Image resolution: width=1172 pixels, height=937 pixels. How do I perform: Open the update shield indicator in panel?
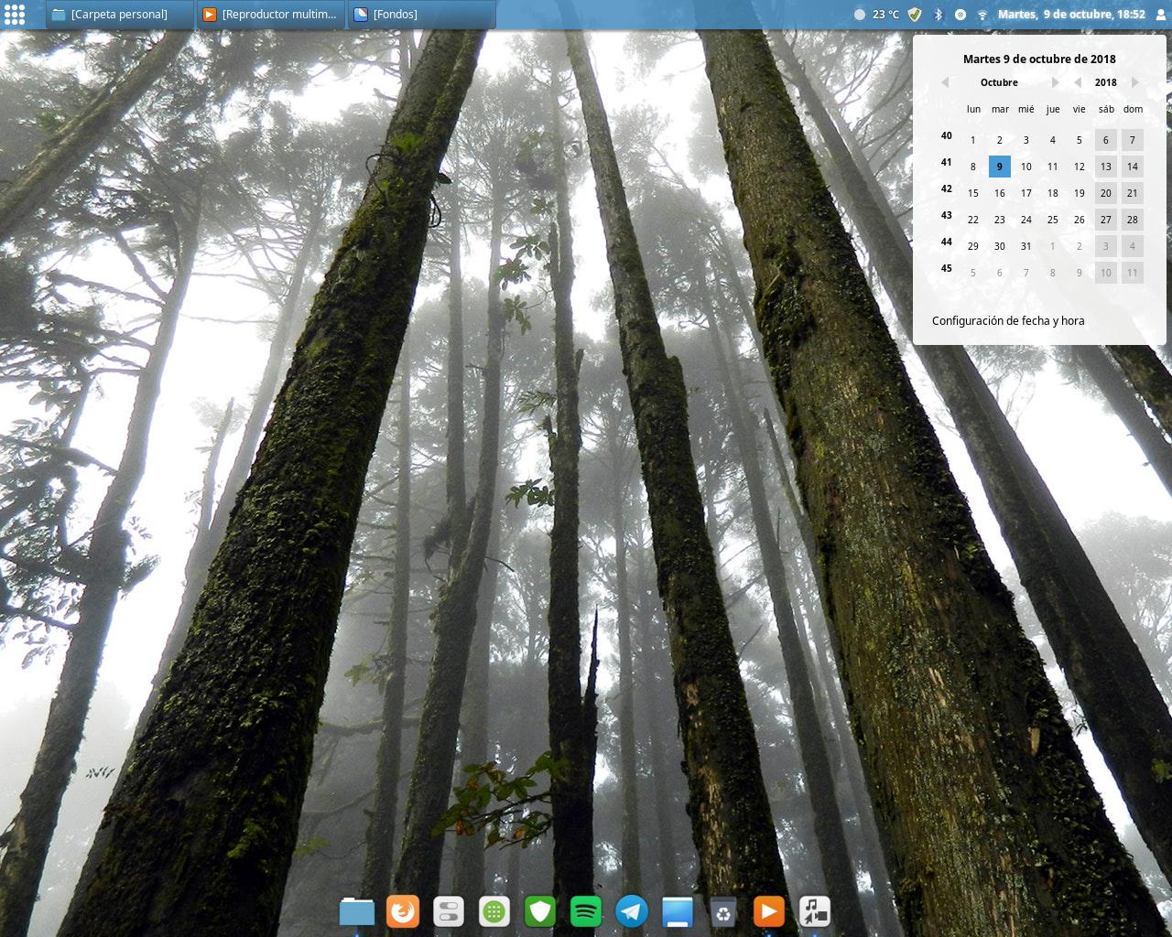click(x=914, y=15)
